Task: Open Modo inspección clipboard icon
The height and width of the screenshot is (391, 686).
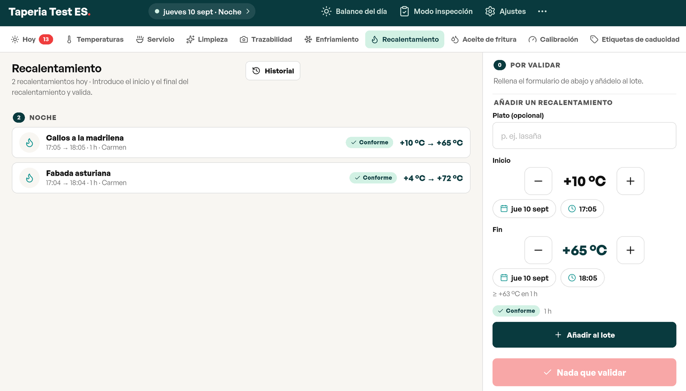Action: tap(404, 12)
